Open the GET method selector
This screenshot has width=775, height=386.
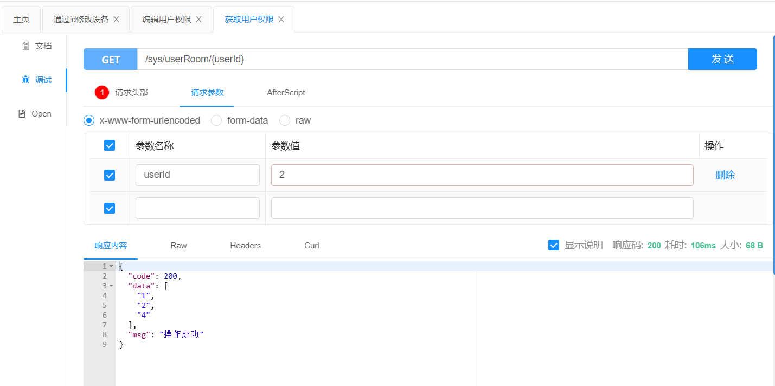pyautogui.click(x=110, y=59)
